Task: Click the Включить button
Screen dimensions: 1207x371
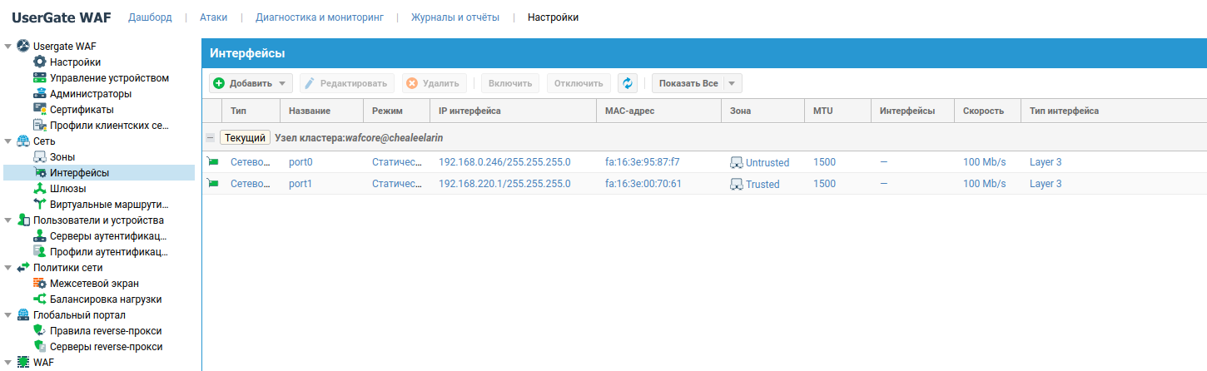Action: tap(510, 83)
